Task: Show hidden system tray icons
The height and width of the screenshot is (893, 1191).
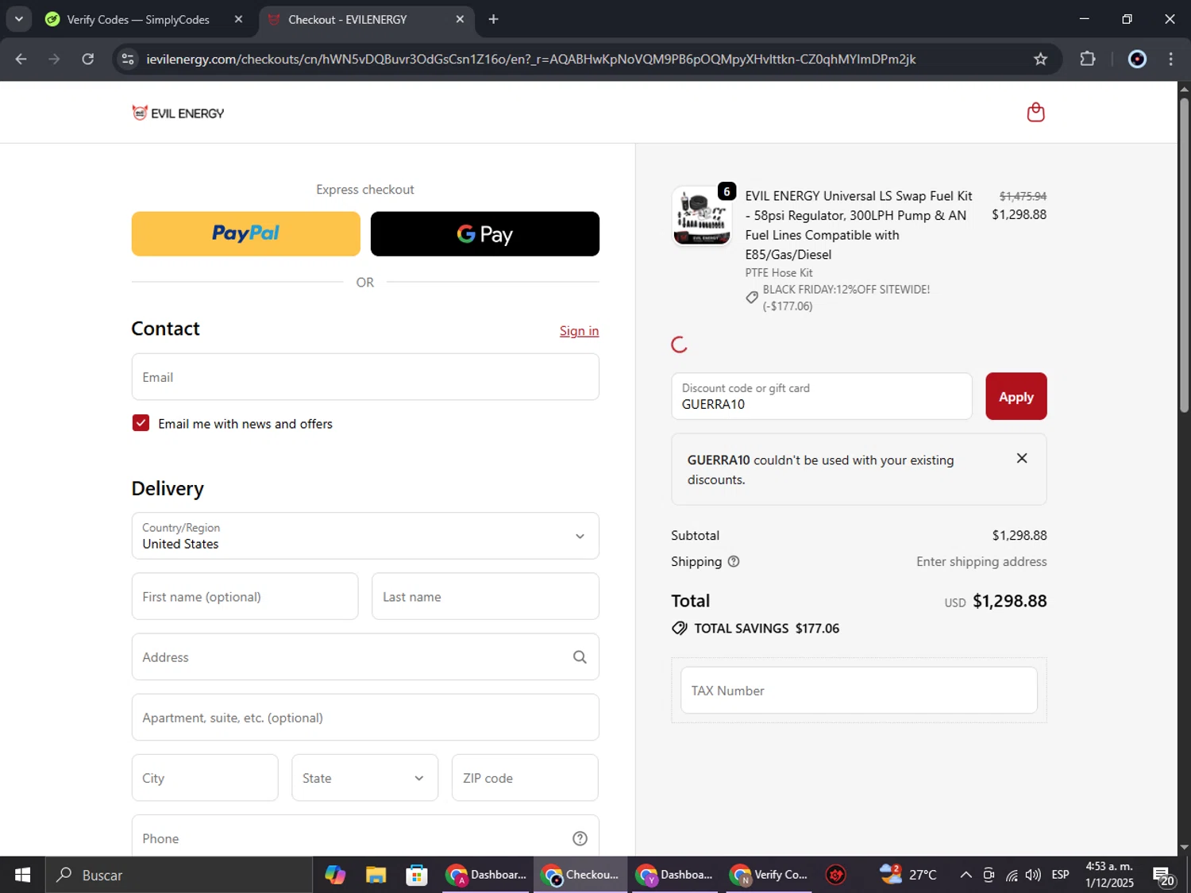Action: click(x=966, y=875)
